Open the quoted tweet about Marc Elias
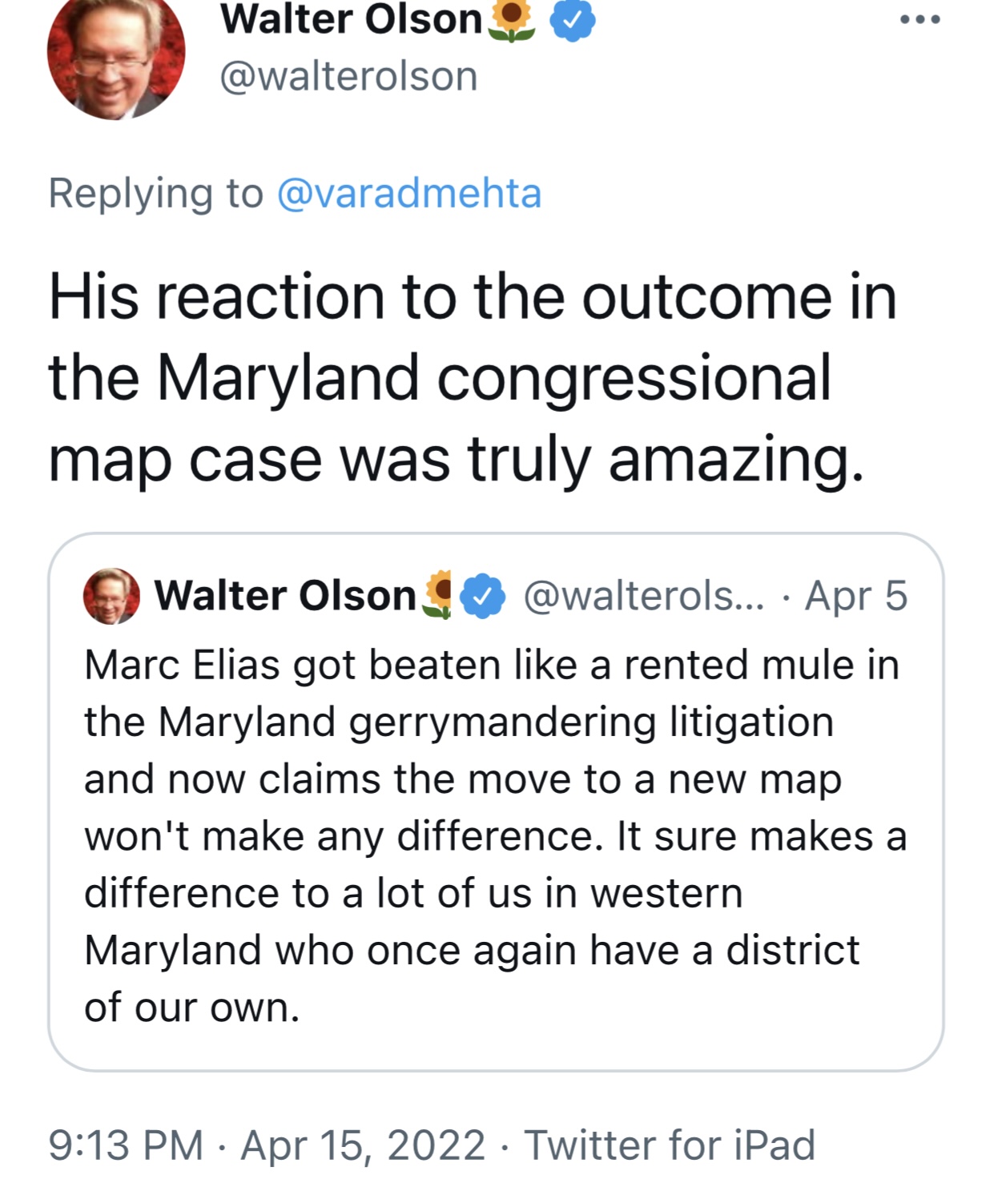The image size is (994, 1183). 496,802
